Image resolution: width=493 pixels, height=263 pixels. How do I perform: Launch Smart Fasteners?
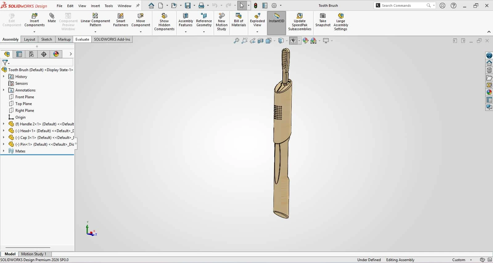tap(121, 20)
